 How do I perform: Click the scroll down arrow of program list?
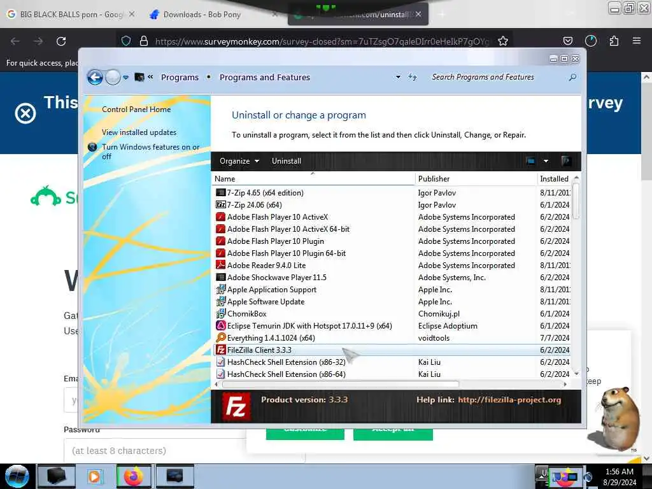tap(576, 374)
